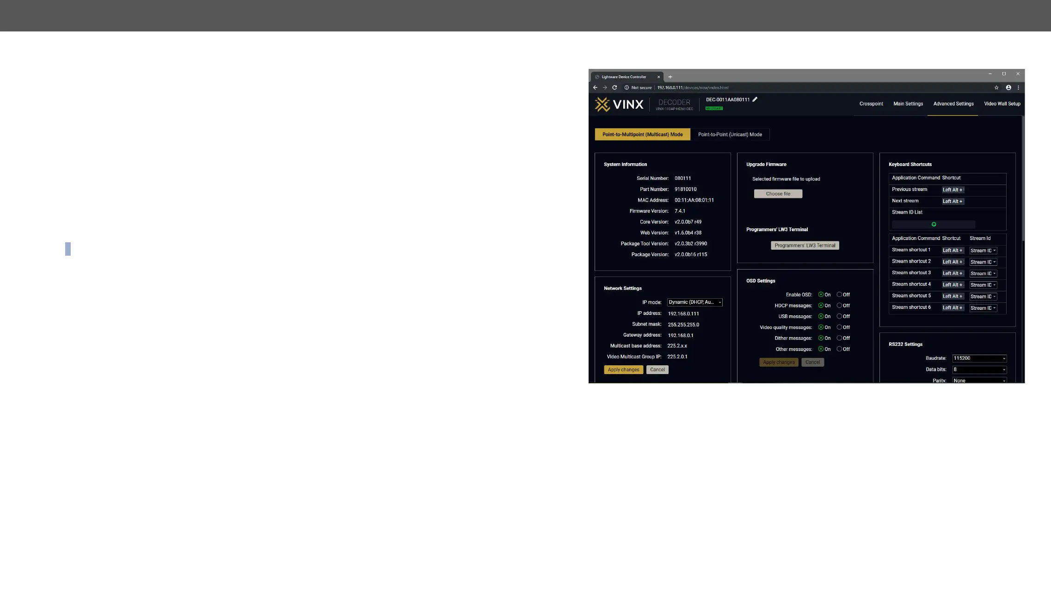Click the pencil icon to rename device

point(755,99)
